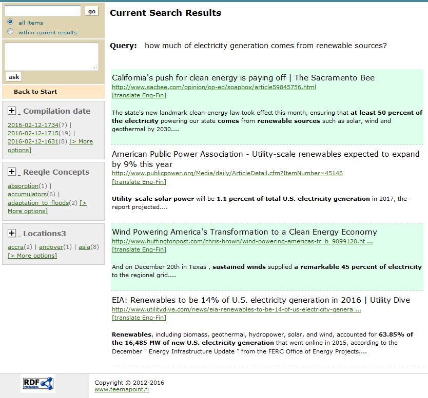
Task: Filter by location asia
Action: [84, 247]
